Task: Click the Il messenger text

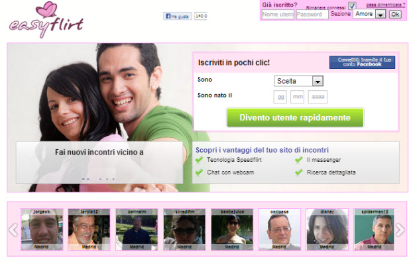Action: pyautogui.click(x=323, y=160)
